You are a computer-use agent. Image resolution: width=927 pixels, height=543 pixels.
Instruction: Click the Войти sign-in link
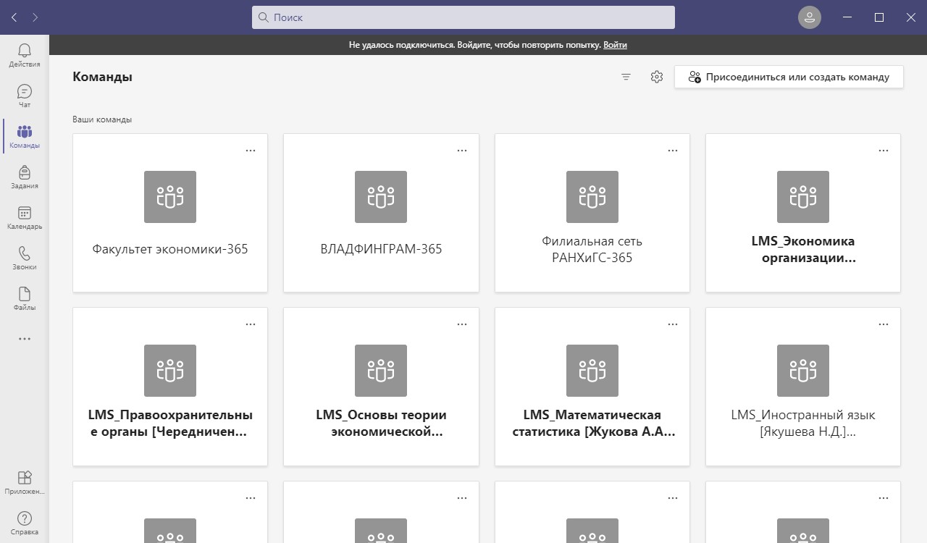(615, 45)
